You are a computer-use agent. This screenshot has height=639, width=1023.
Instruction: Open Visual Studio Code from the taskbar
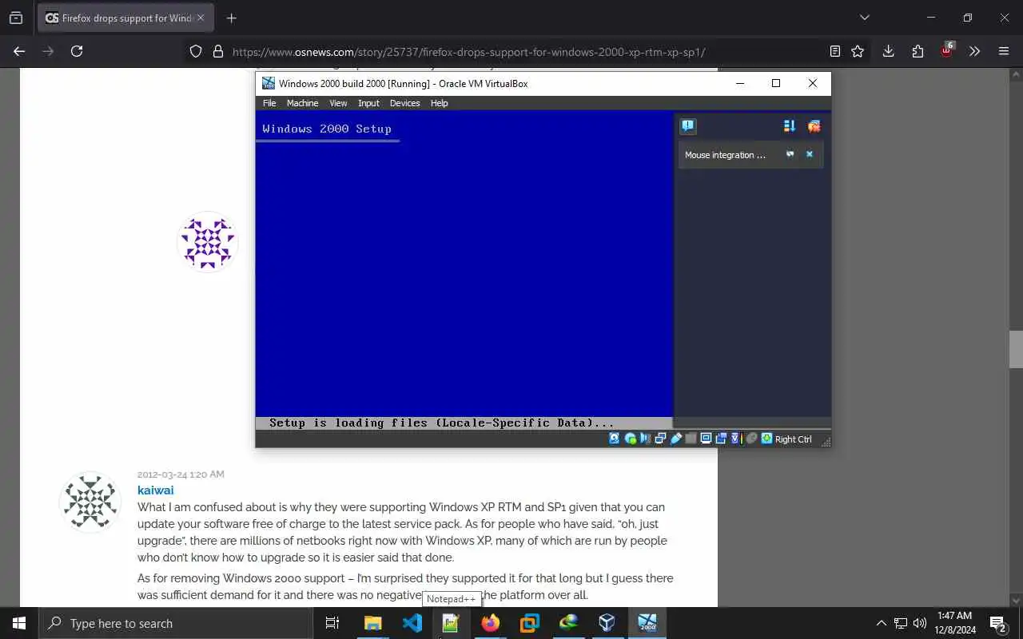tap(412, 623)
